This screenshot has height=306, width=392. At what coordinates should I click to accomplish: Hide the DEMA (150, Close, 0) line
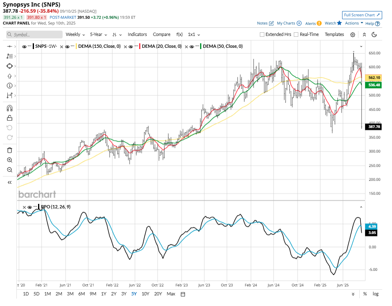[x=67, y=47]
